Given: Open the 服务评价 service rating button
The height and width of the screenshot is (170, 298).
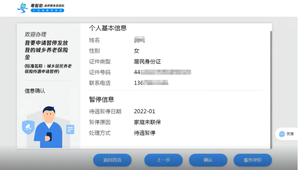Looking at the screenshot, I should (x=253, y=160).
